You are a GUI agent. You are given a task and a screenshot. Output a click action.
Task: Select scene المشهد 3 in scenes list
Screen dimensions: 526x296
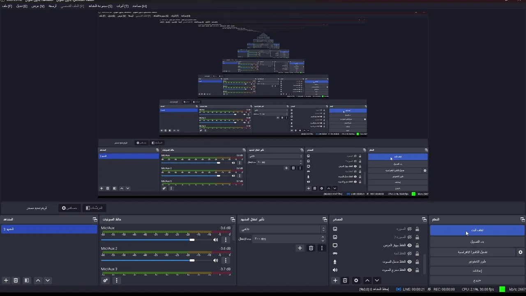(48, 229)
